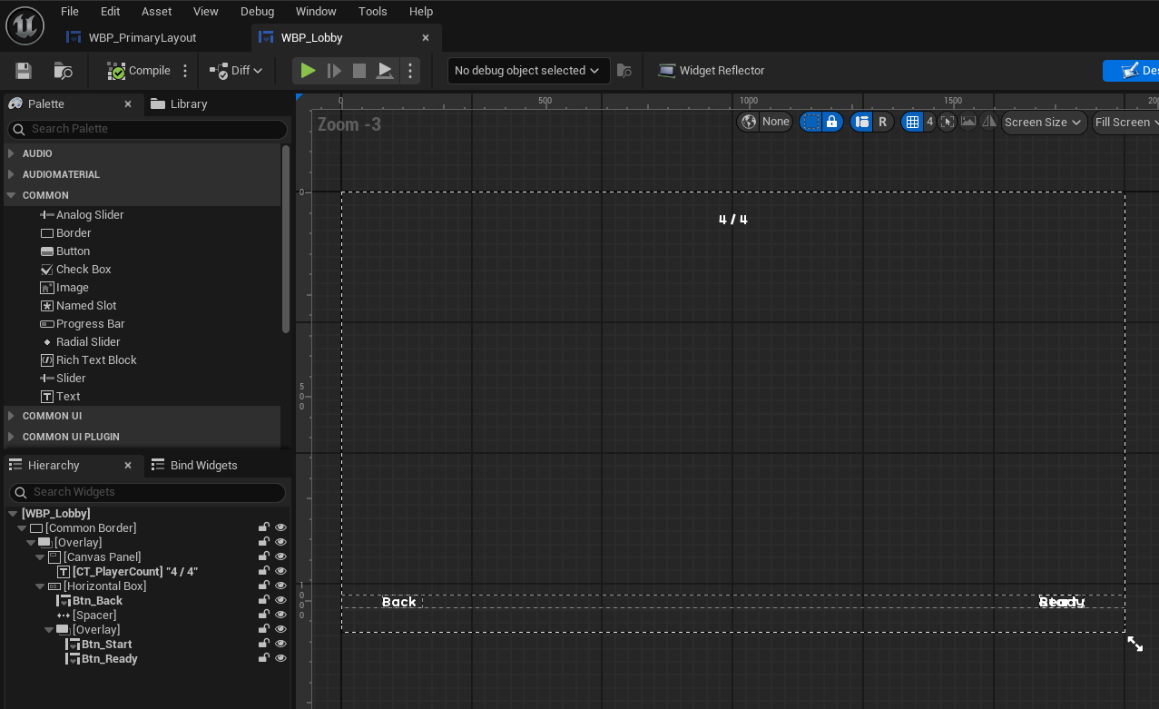Hide Btn_Back using its eye icon
This screenshot has width=1159, height=709.
click(280, 600)
